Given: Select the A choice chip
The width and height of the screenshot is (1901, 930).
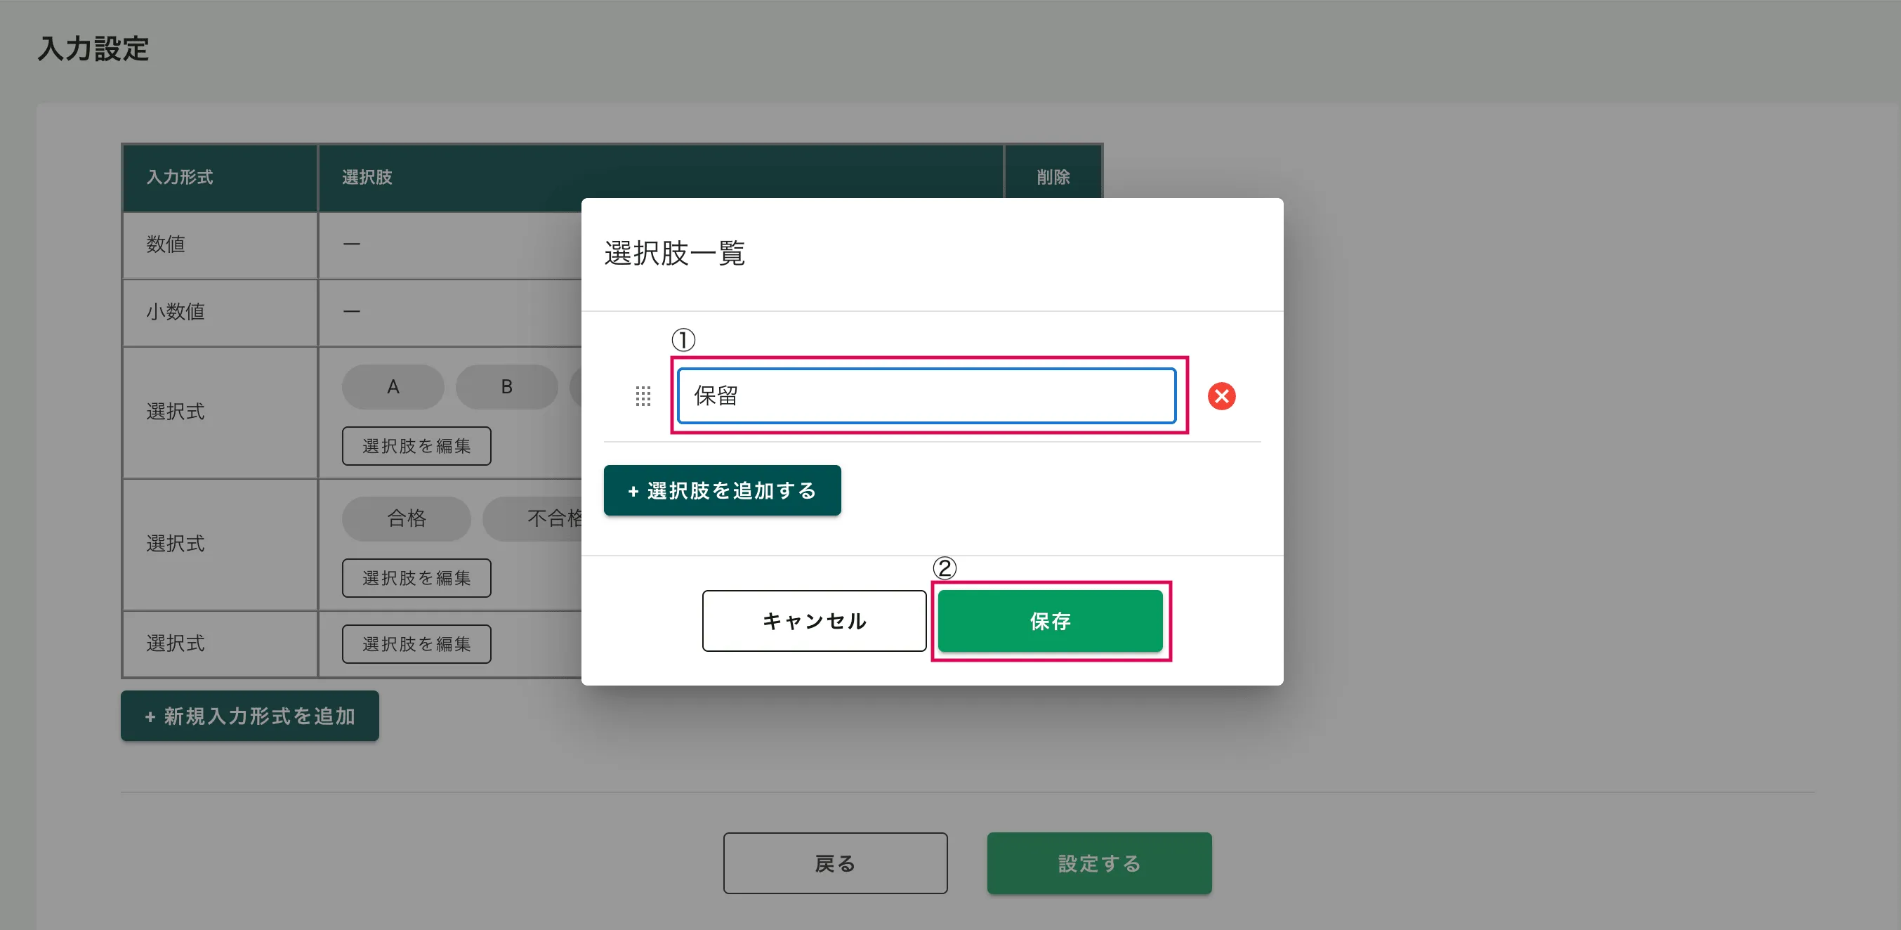Looking at the screenshot, I should [393, 387].
